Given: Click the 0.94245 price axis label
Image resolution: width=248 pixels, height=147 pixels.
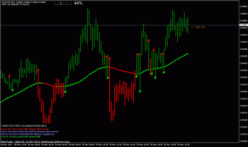Looking at the screenshot, I should click(244, 106).
